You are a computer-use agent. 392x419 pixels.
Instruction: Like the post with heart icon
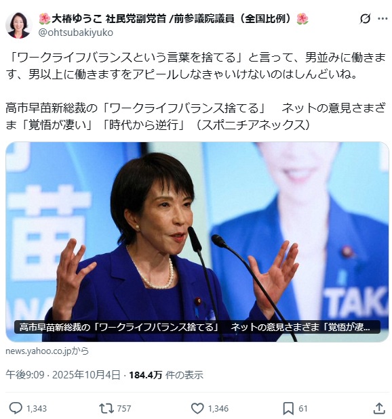click(x=197, y=408)
